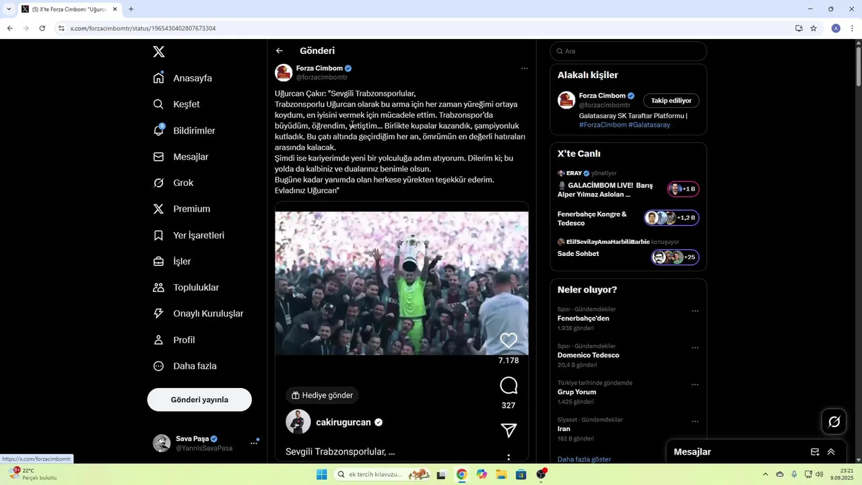Open Chrome profile avatar
The height and width of the screenshot is (485, 862).
click(x=836, y=28)
